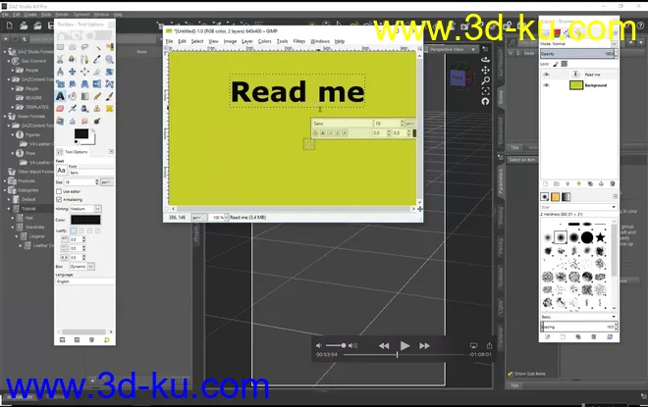Click the font preview Aa icon
Viewport: 648px width, 407px height.
[x=62, y=170]
